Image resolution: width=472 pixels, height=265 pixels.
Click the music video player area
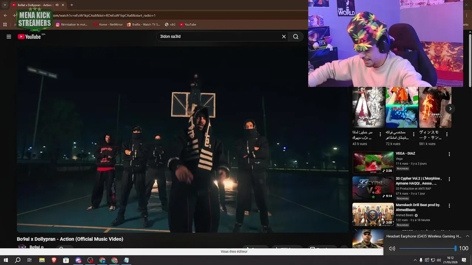point(183,139)
